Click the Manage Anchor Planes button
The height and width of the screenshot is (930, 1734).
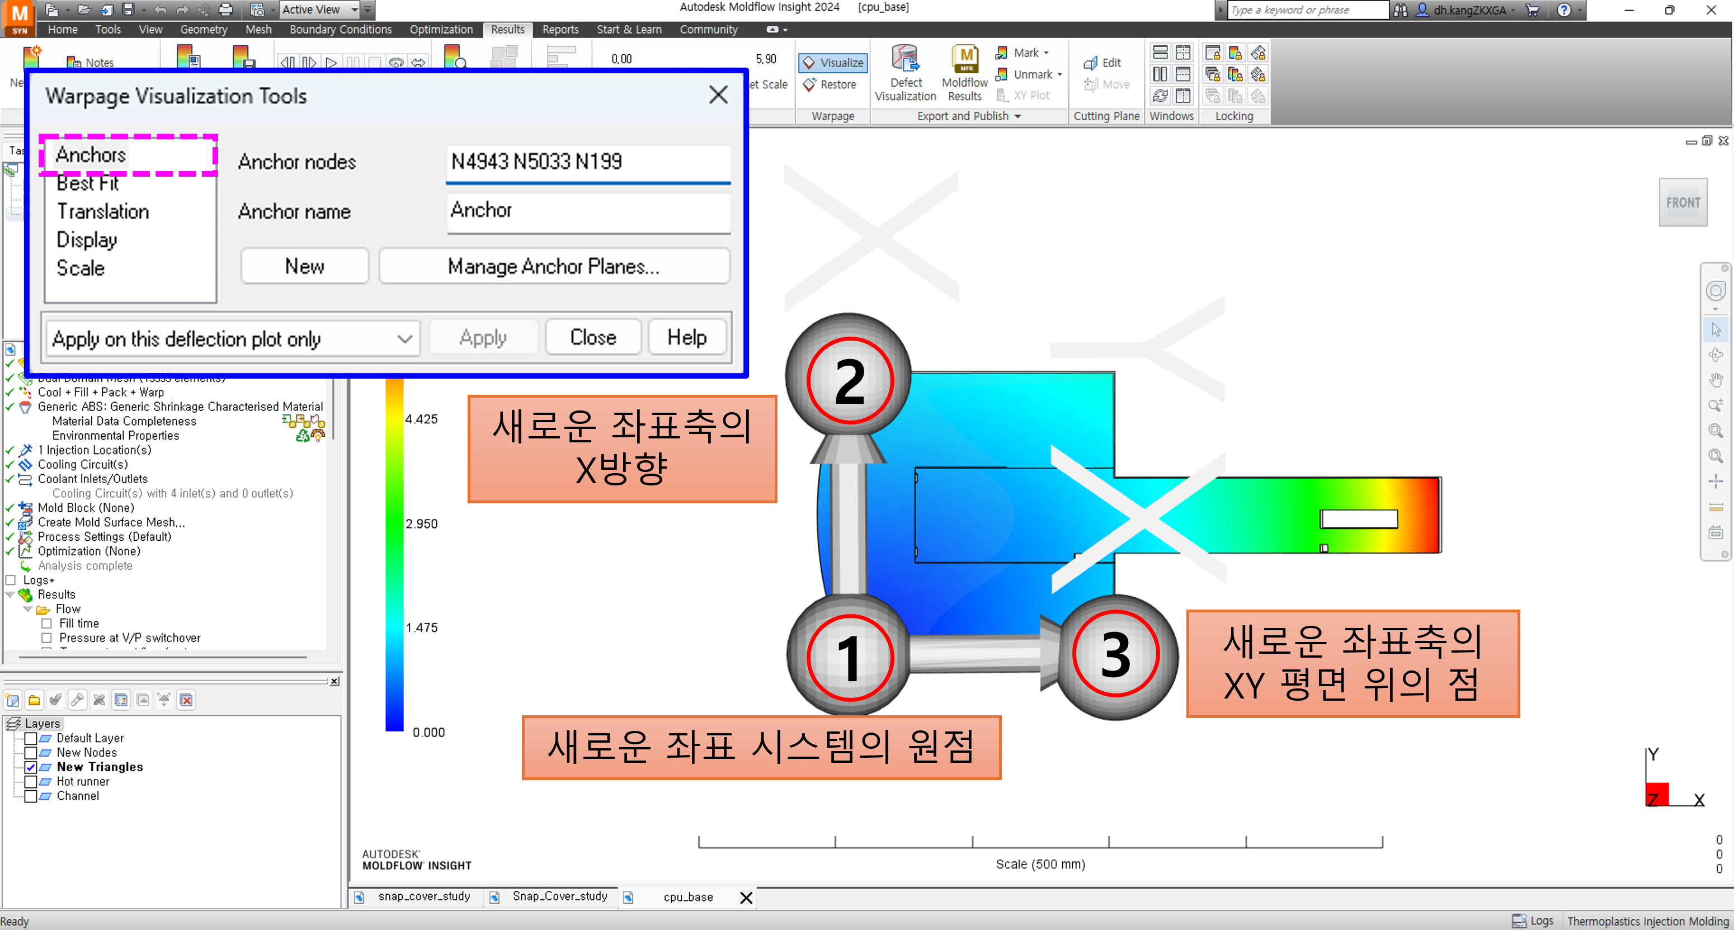pos(554,266)
